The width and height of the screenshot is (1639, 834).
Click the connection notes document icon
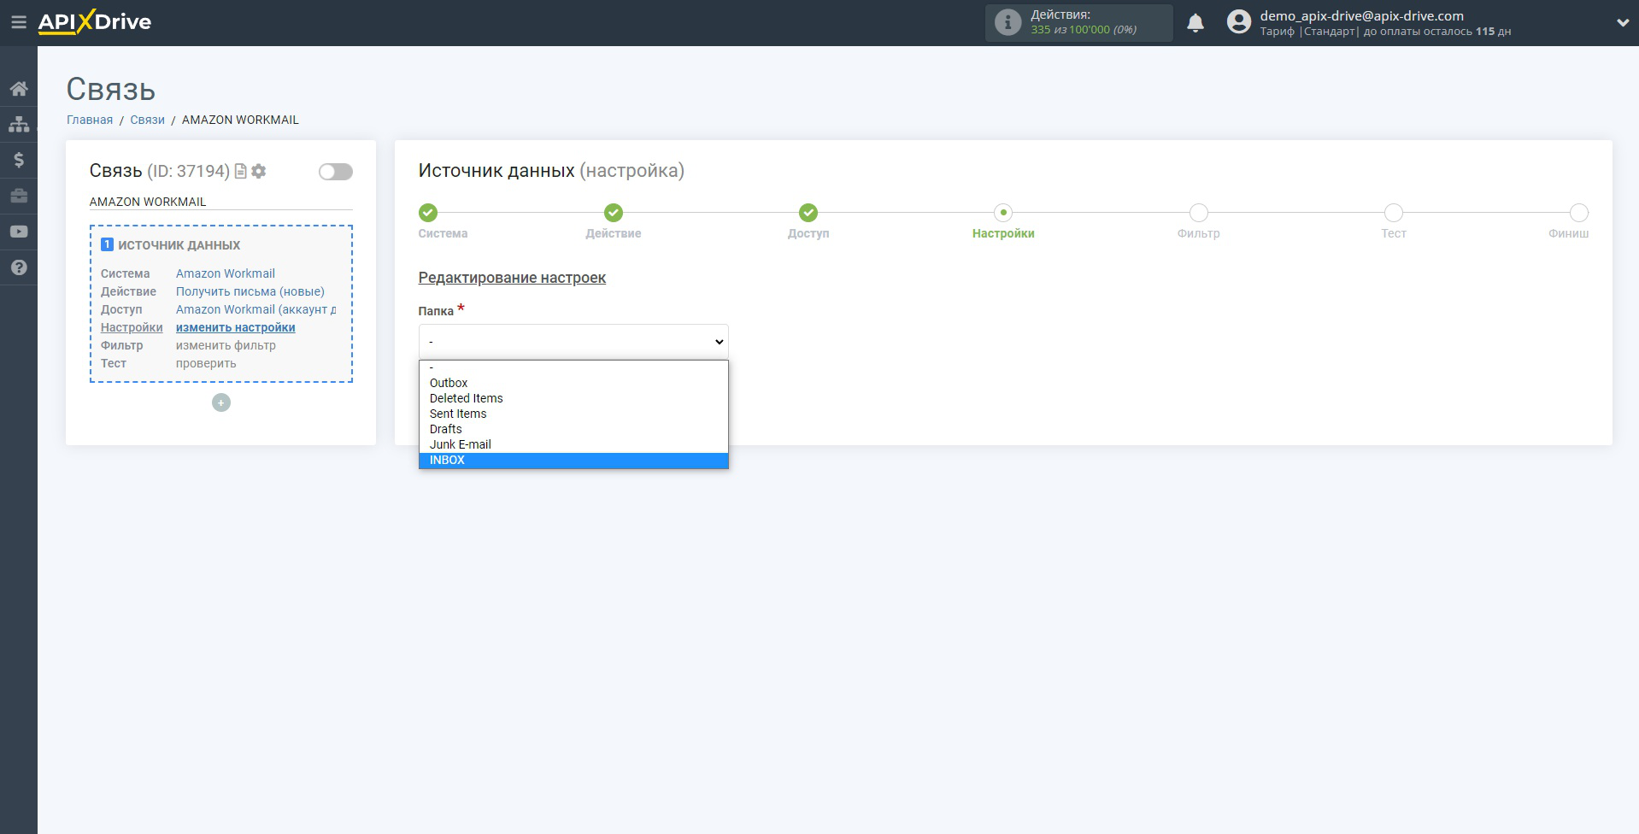click(241, 171)
